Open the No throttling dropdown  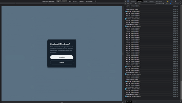coord(89,1)
